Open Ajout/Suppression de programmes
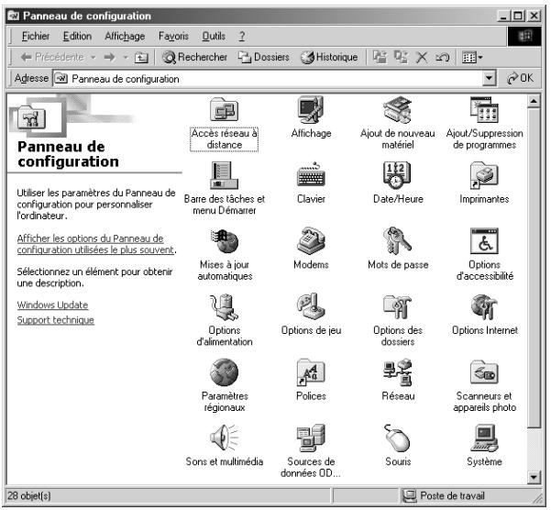 coord(484,110)
